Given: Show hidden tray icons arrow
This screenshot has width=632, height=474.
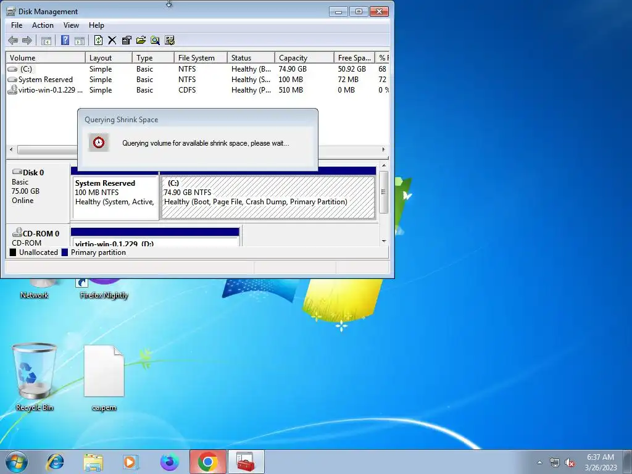Looking at the screenshot, I should tap(539, 462).
